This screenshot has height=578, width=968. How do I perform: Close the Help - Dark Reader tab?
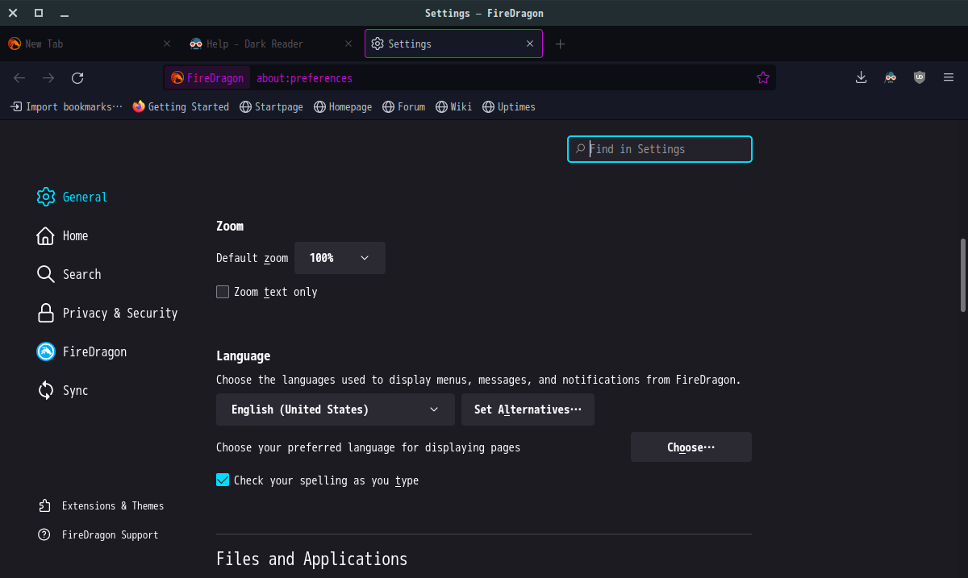pos(348,44)
